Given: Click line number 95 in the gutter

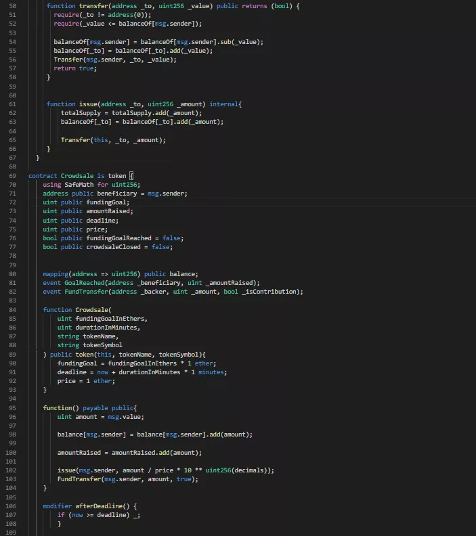Looking at the screenshot, I should coord(12,408).
